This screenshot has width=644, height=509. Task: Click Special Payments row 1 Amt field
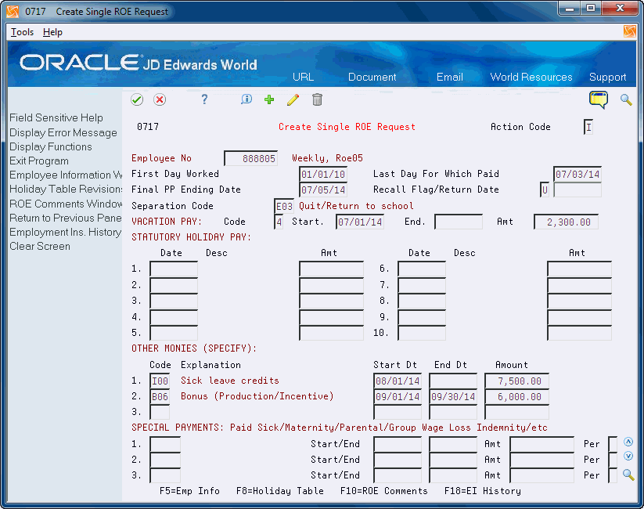point(542,444)
